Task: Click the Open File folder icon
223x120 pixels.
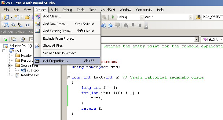Action: click(x=27, y=17)
